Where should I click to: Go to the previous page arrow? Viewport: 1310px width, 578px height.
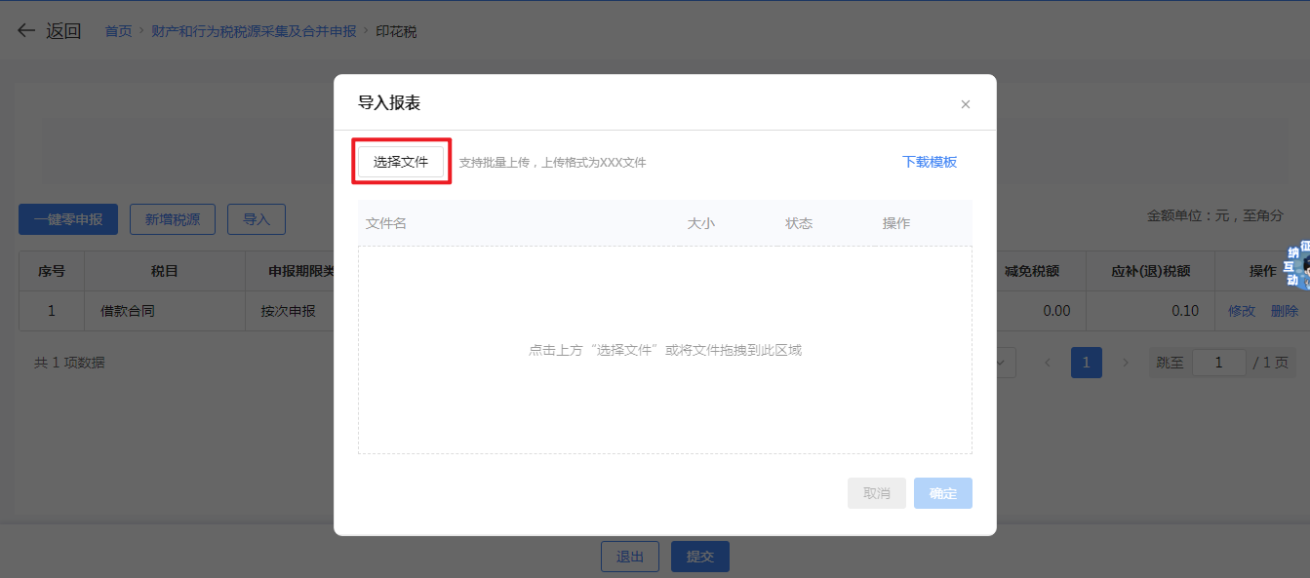click(1048, 363)
